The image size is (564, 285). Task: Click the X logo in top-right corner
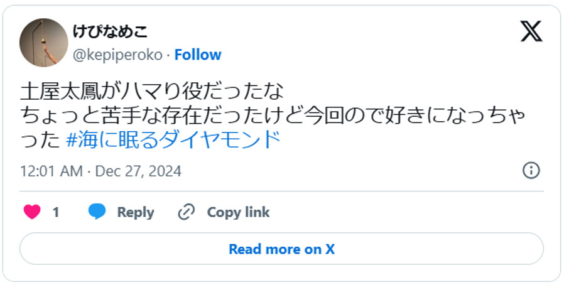point(531,31)
